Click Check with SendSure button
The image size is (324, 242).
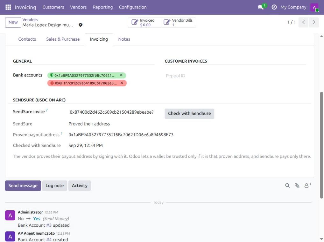pos(189,114)
